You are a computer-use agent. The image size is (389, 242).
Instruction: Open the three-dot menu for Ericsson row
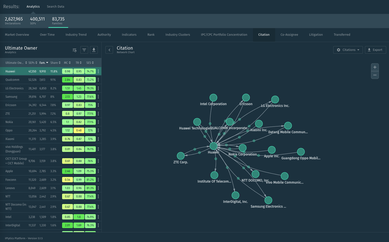click(98, 105)
